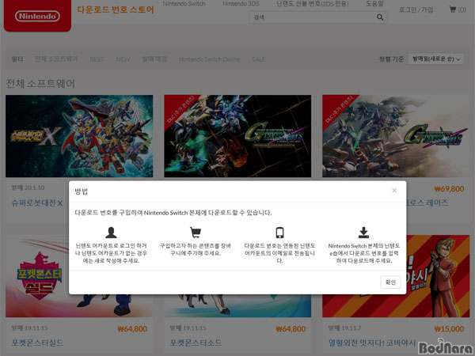Open the light G Generation DLC thumbnail
475x356 pixels.
coord(396,136)
